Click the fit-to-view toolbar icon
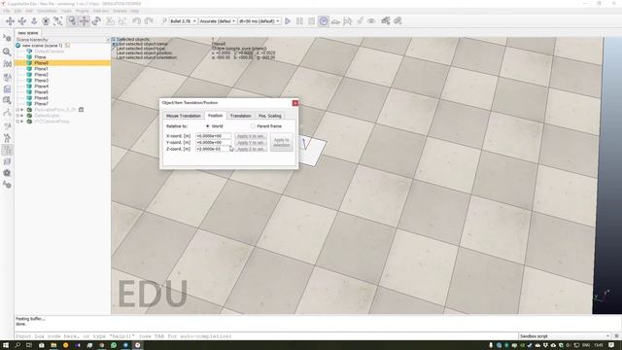This screenshot has width=622, height=350. tap(58, 21)
